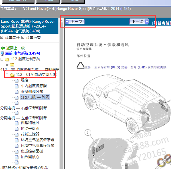171x169 pixels.
Task: Open 供暖和通风 document
Action: [30, 123]
